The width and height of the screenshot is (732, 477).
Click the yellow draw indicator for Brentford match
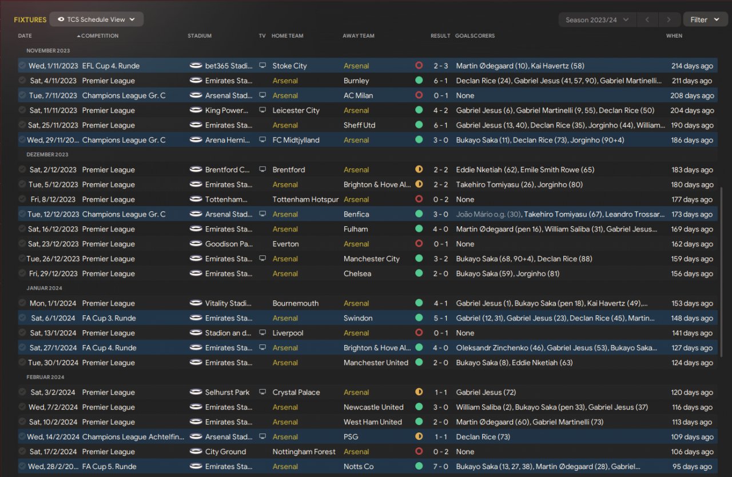point(419,170)
